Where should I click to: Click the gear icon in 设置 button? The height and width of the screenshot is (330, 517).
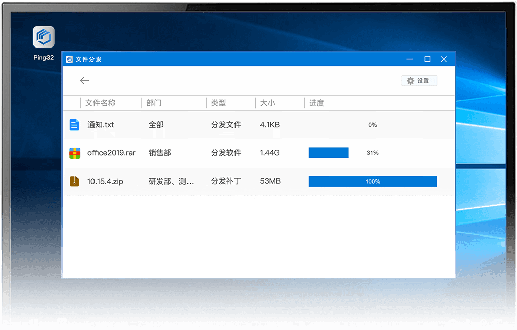[x=410, y=81]
